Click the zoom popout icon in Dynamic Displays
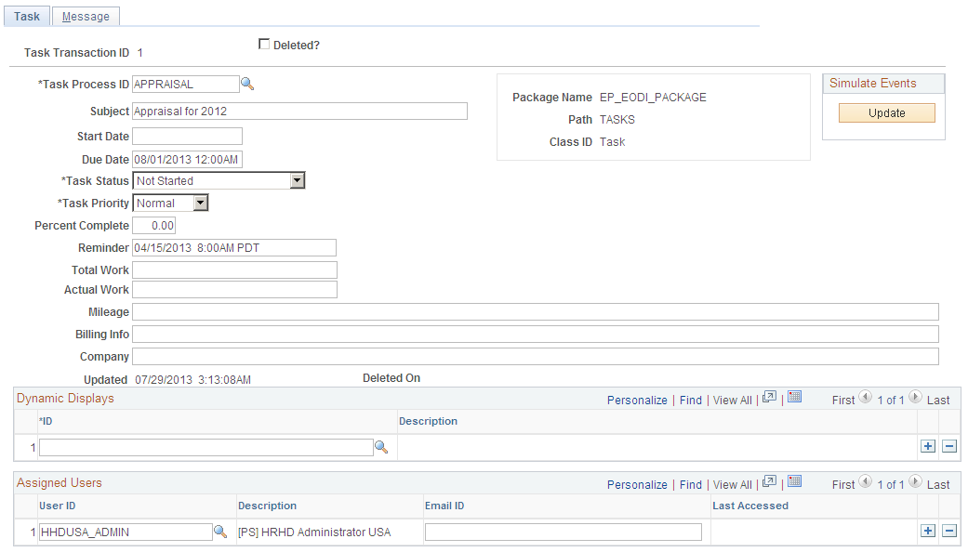The width and height of the screenshot is (968, 552). pos(769,396)
